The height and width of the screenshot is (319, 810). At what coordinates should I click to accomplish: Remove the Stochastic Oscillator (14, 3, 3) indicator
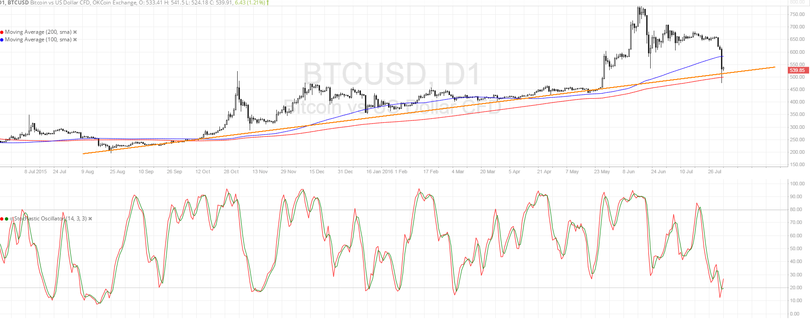tap(90, 219)
